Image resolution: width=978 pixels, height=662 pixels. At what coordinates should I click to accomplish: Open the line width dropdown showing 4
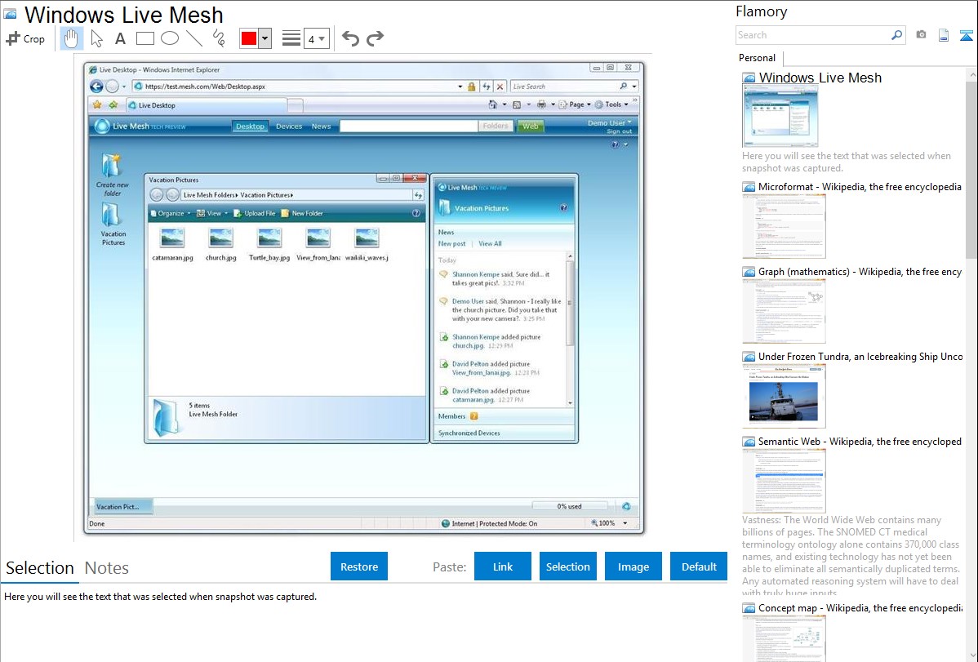point(317,38)
